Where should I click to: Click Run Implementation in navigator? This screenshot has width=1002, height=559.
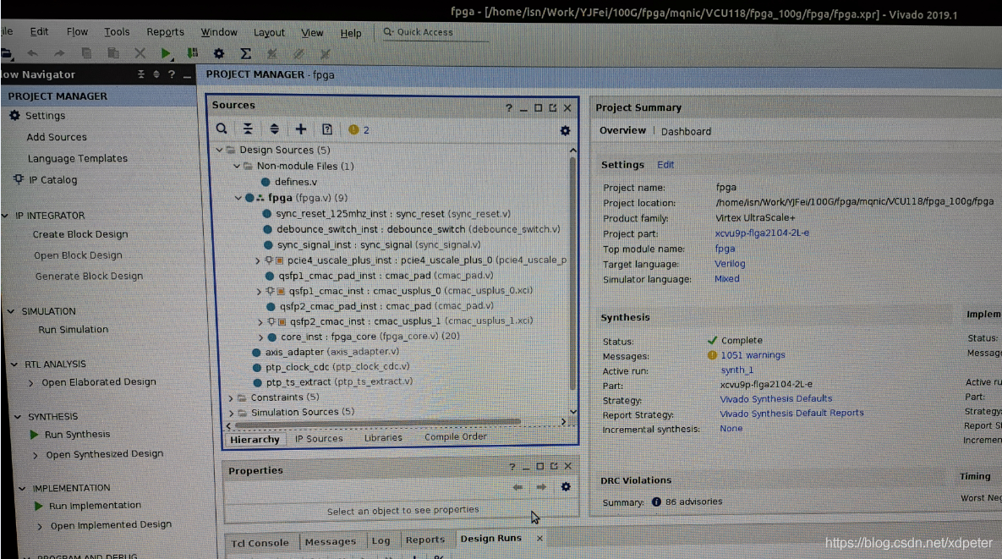[x=95, y=506]
